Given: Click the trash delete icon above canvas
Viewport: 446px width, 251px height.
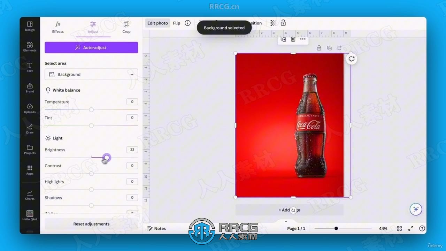Looking at the screenshot, I should coord(293,39).
